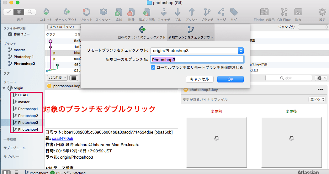Select 新規ブランチをチェックアウト tab
The width and height of the screenshot is (329, 174).
[x=191, y=32]
